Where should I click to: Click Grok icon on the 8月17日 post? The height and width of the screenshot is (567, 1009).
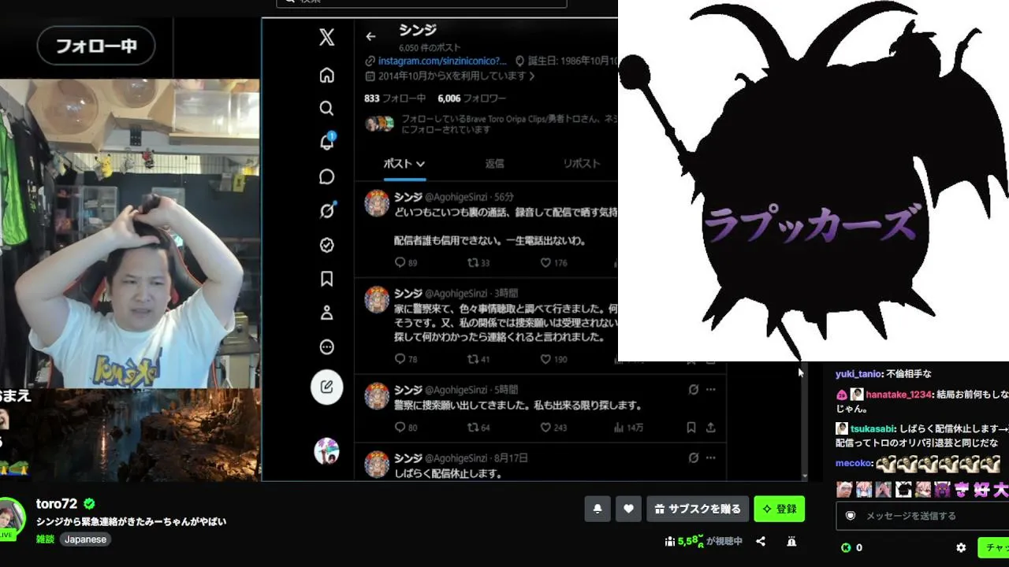click(693, 458)
